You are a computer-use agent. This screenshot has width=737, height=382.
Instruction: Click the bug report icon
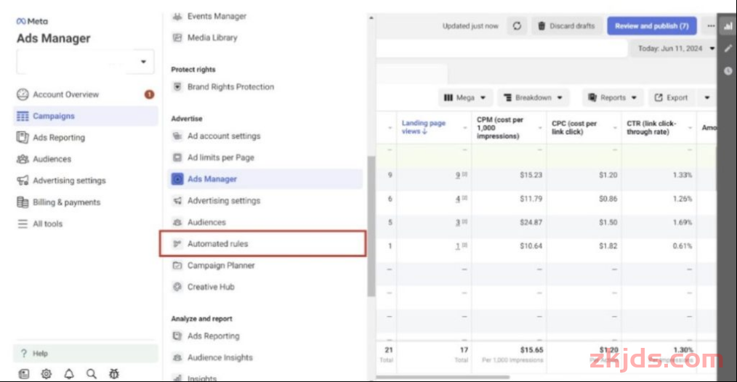(x=113, y=374)
